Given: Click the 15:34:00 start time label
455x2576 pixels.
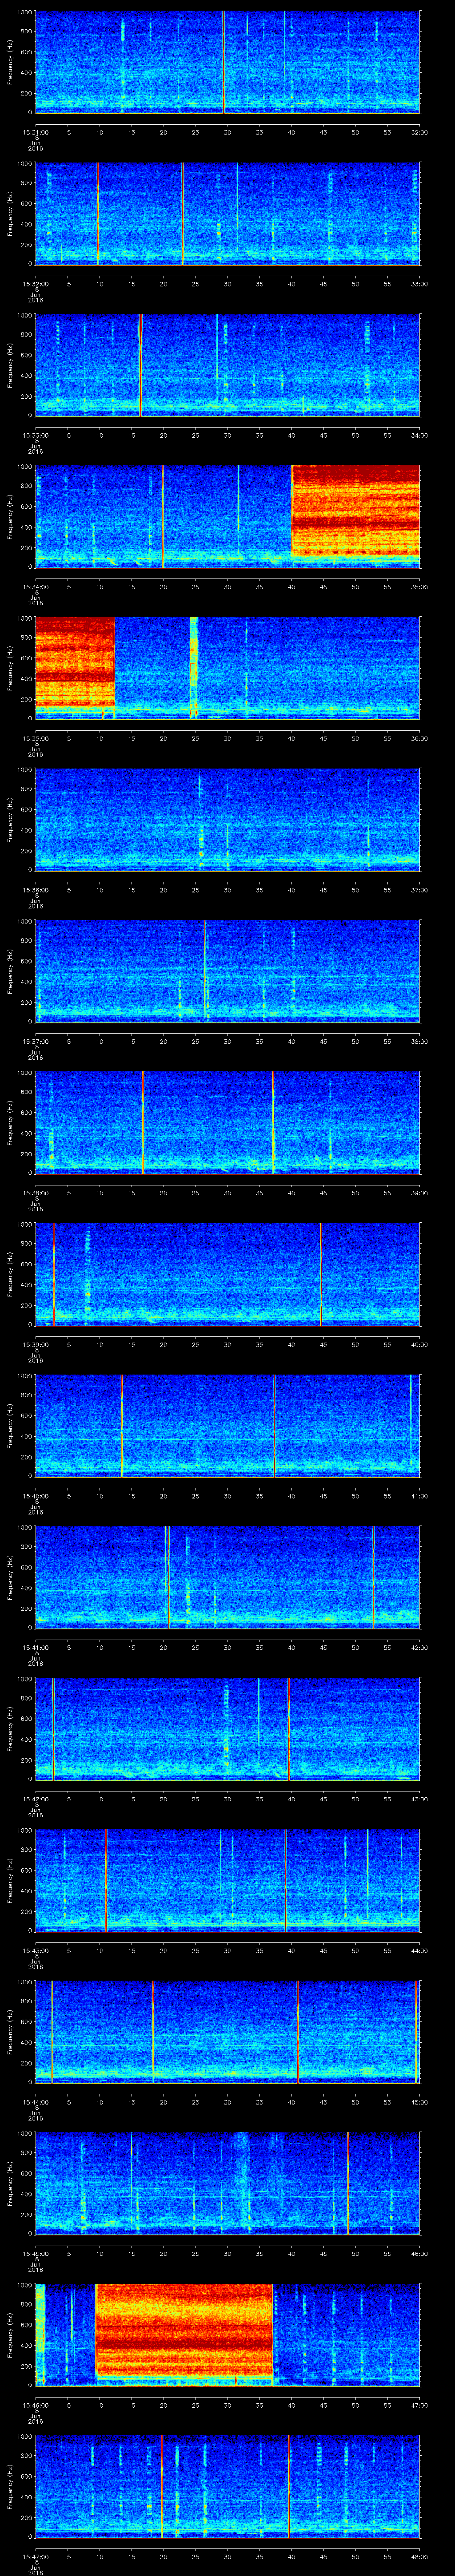Looking at the screenshot, I should coord(36,587).
